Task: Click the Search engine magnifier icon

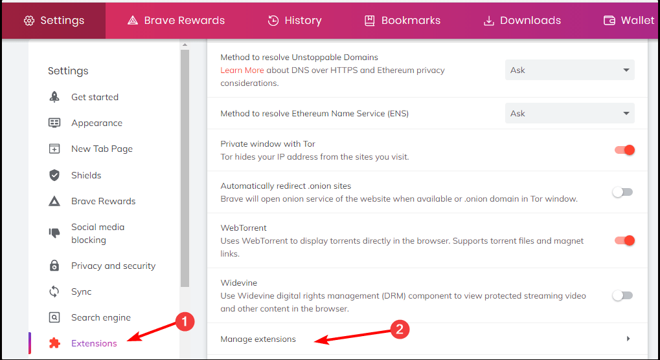Action: [54, 317]
